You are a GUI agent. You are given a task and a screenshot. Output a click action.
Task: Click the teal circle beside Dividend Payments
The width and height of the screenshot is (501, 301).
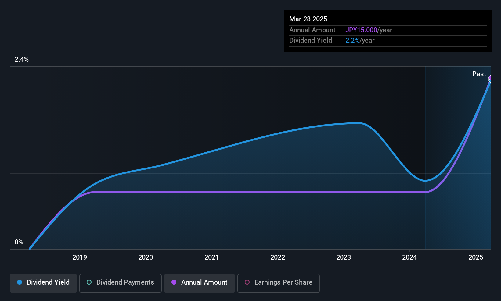pyautogui.click(x=89, y=282)
